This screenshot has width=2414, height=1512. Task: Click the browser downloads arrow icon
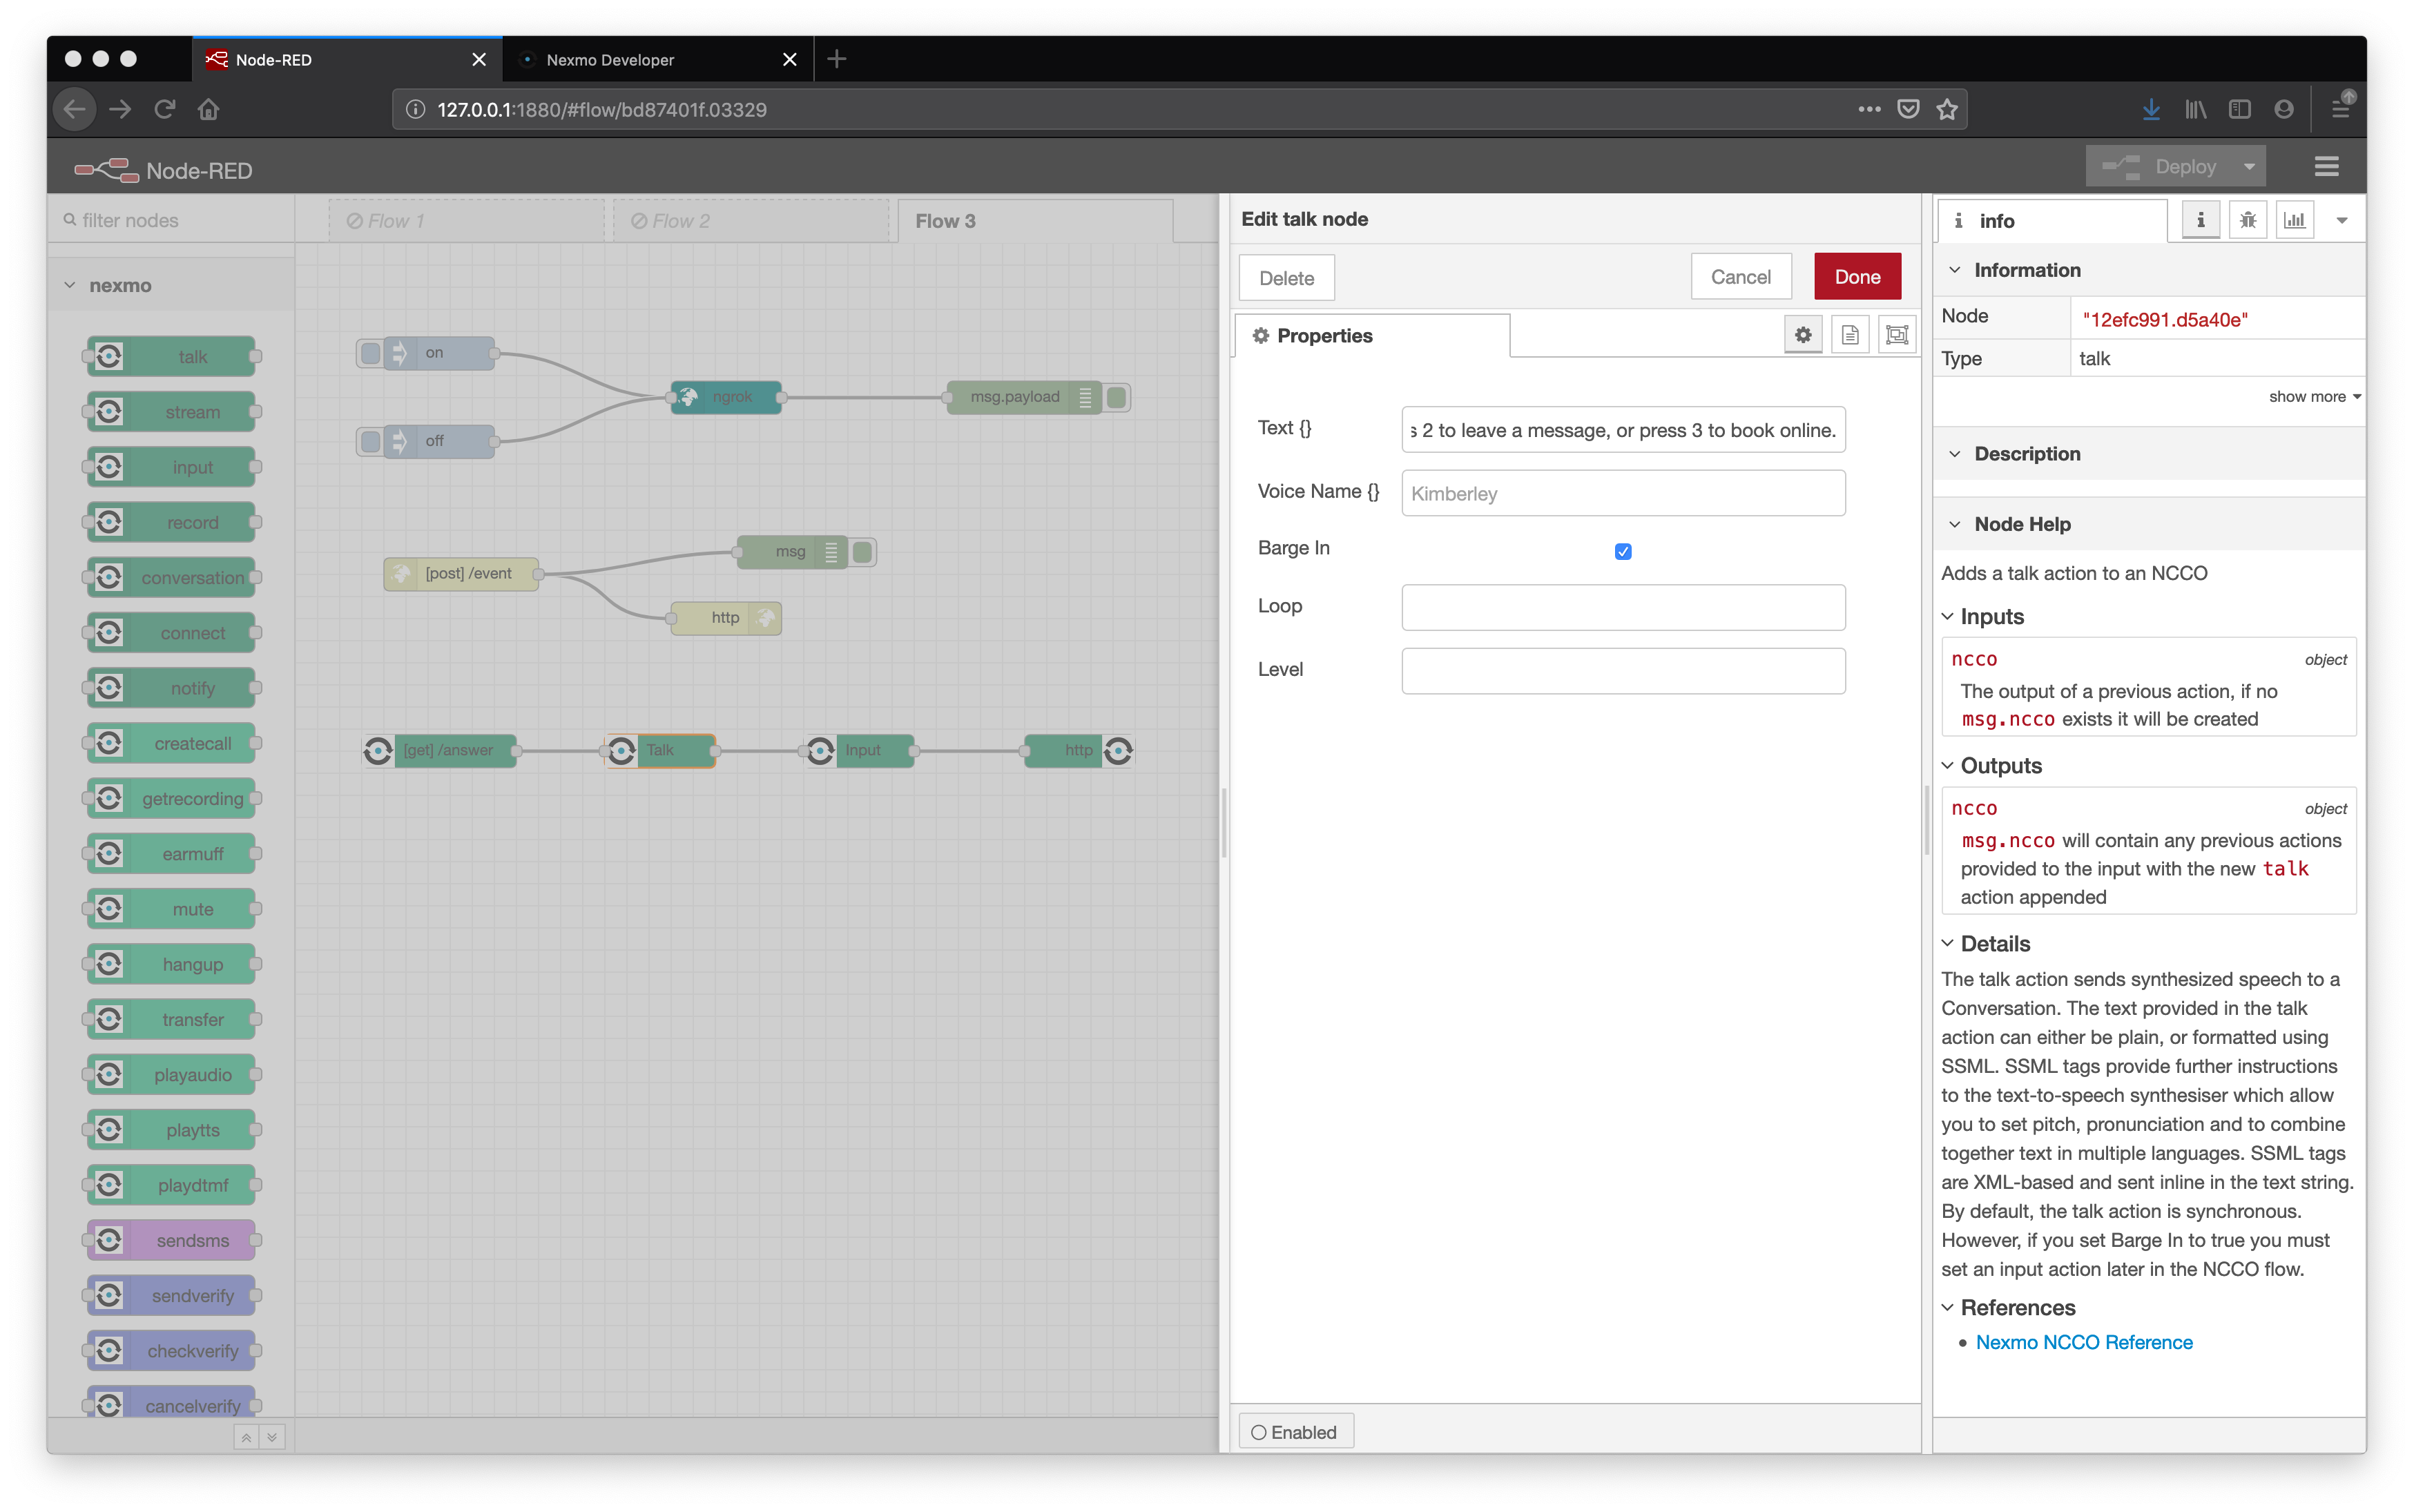click(x=2151, y=110)
